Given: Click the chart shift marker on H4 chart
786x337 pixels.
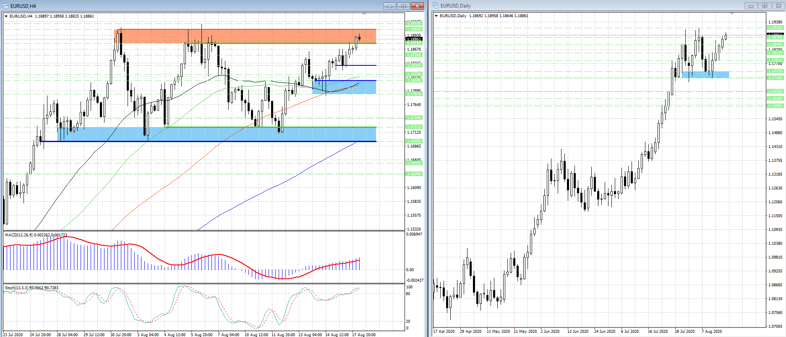Looking at the screenshot, I should (364, 14).
